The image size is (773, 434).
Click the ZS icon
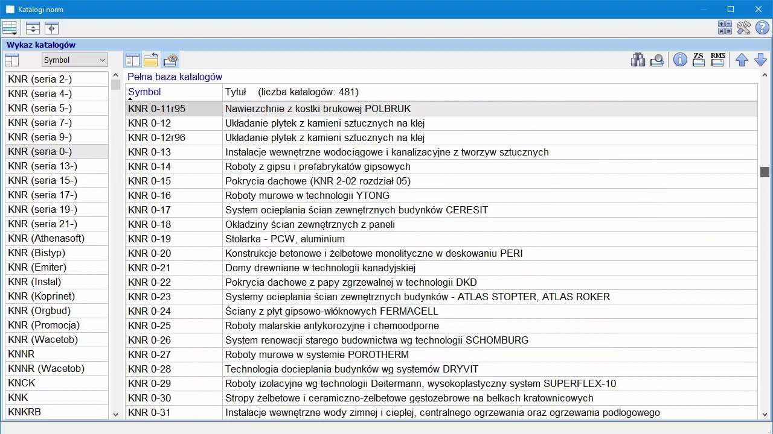point(699,60)
